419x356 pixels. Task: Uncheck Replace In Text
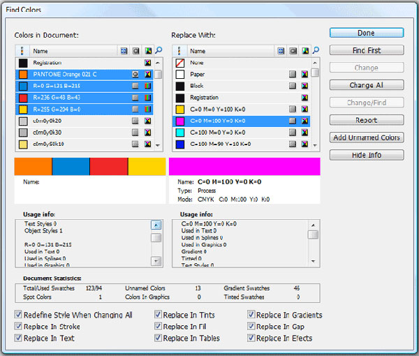(x=18, y=338)
